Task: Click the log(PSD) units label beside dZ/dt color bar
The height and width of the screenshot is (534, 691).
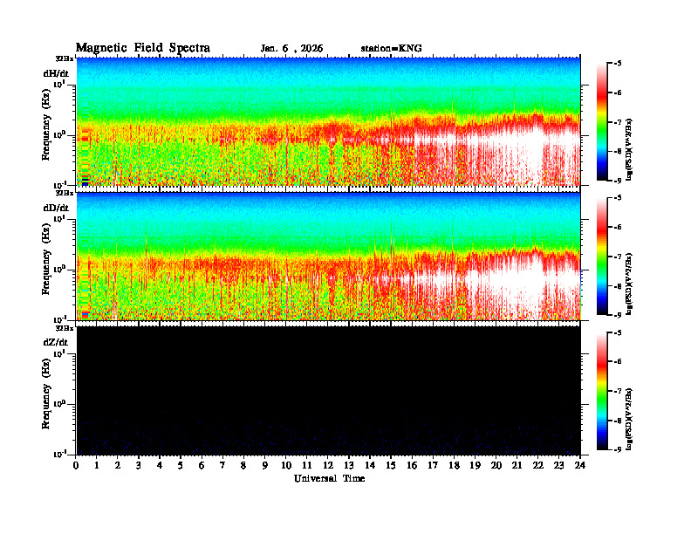Action: pyautogui.click(x=629, y=419)
